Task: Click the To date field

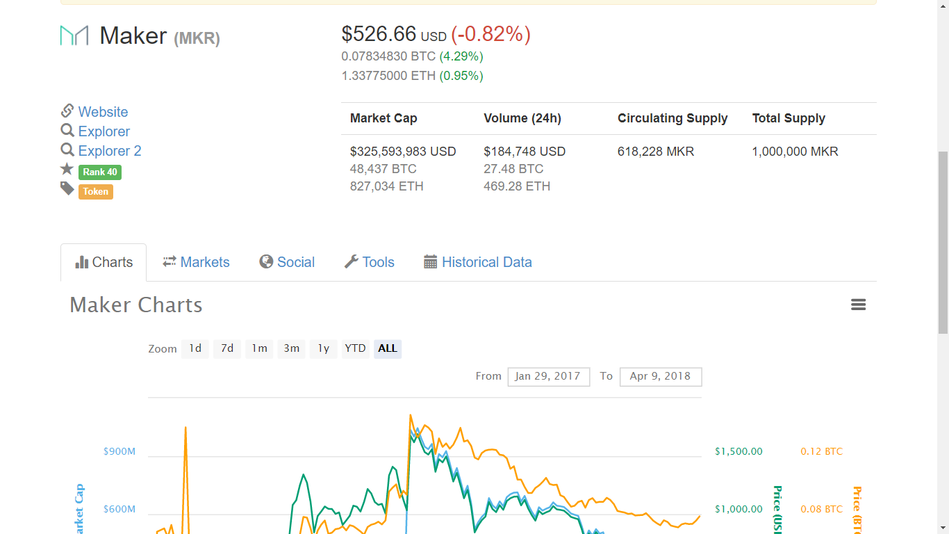Action: 660,376
